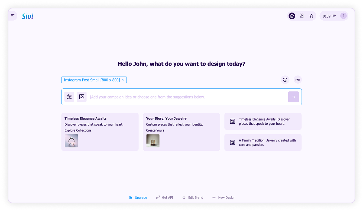Click prompt icon beside Timeless Elegance suggestion
The width and height of the screenshot is (363, 211).
[232, 121]
